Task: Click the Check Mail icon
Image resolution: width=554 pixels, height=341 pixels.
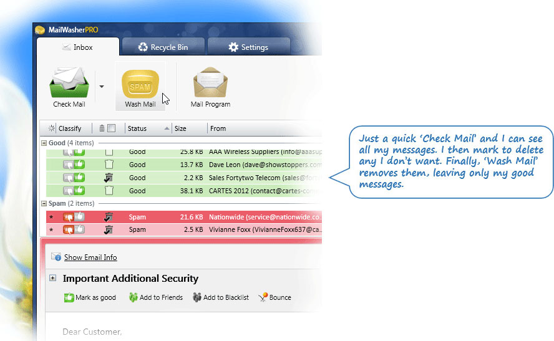Action: point(69,83)
